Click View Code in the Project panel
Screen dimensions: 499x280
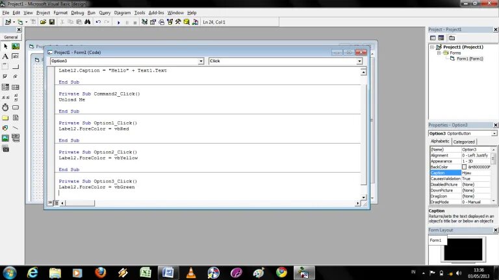coord(433,38)
